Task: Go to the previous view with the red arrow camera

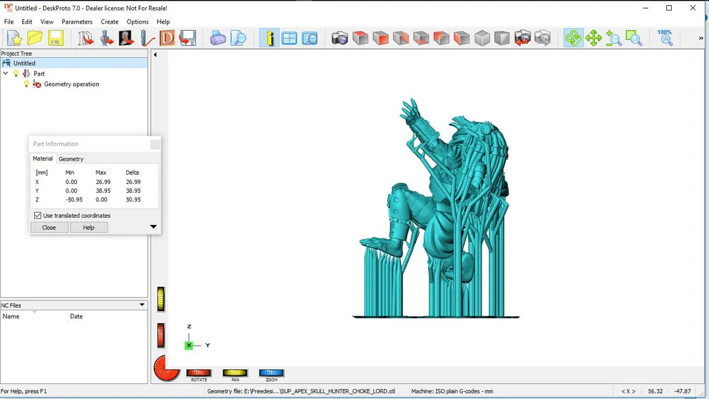Action: (523, 38)
